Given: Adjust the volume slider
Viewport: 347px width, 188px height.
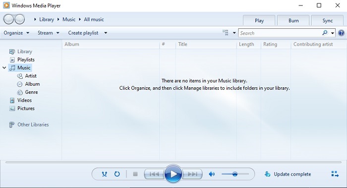Looking at the screenshot, I should [235, 174].
